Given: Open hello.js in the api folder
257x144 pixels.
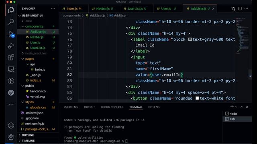Looking at the screenshot, I should [x=38, y=70].
